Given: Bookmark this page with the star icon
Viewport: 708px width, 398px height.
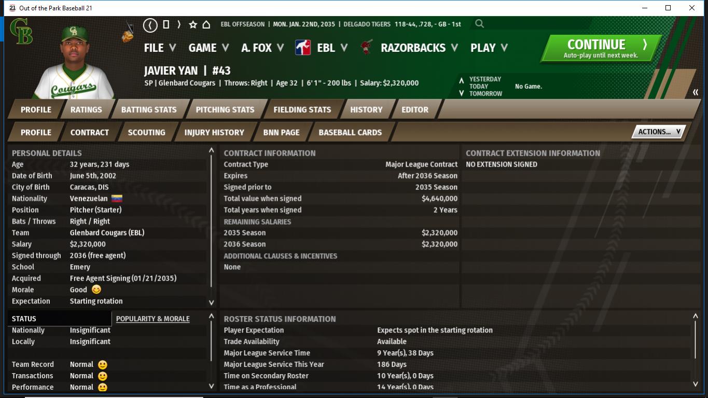Looking at the screenshot, I should point(193,24).
